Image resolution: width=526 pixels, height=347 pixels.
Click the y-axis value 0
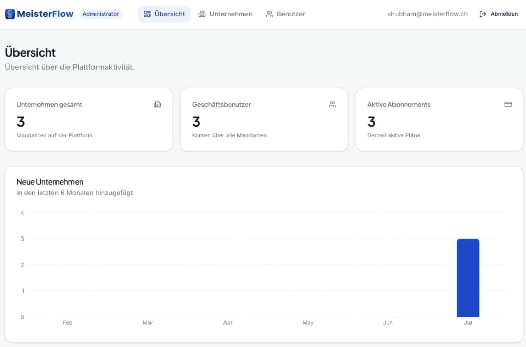22,317
